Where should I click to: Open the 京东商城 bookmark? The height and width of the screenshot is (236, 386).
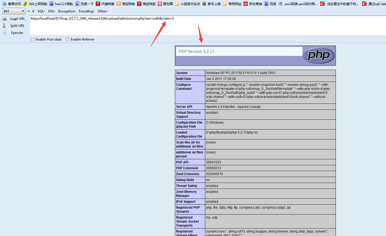[x=256, y=4]
